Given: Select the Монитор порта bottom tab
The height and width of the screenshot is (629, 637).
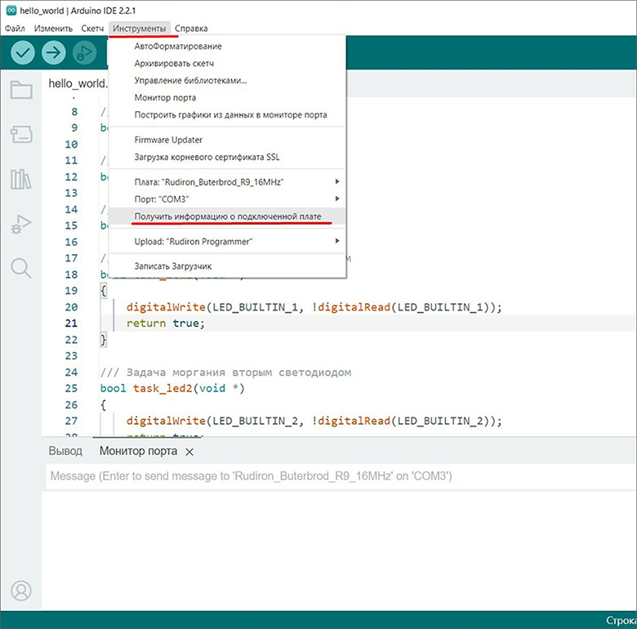Looking at the screenshot, I should click(x=138, y=451).
